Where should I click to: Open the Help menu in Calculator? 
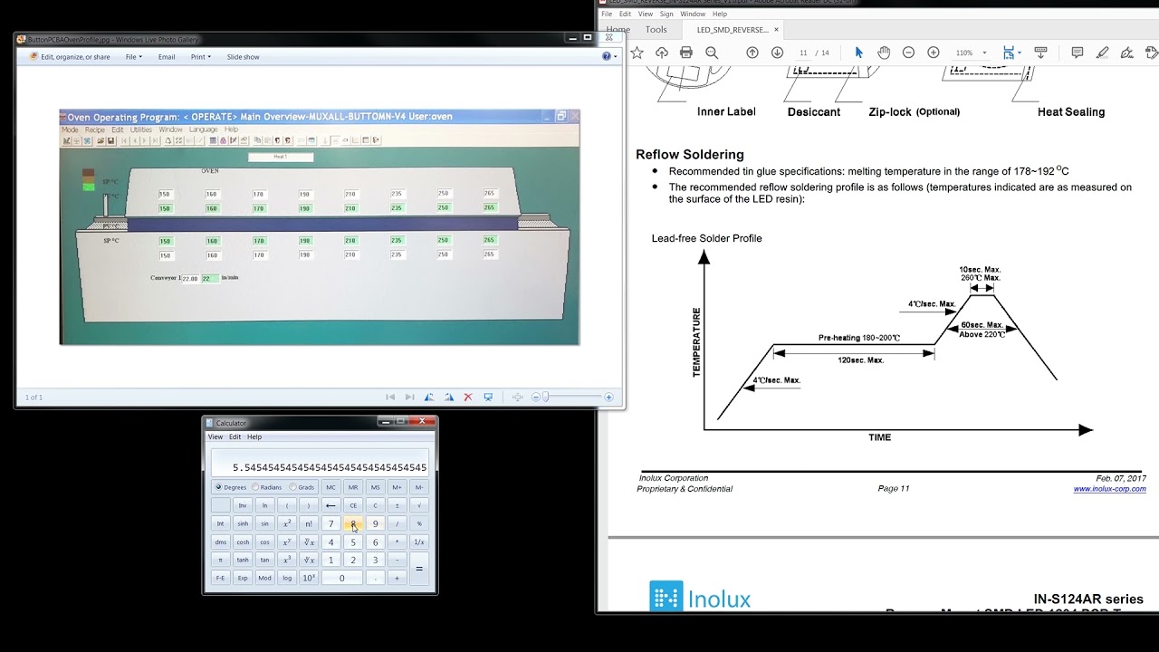click(x=254, y=436)
